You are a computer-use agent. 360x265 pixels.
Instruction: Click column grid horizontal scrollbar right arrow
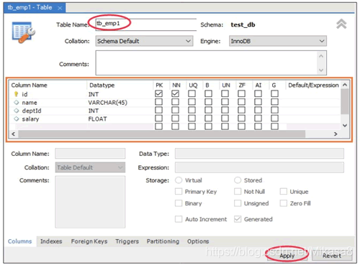pos(336,134)
